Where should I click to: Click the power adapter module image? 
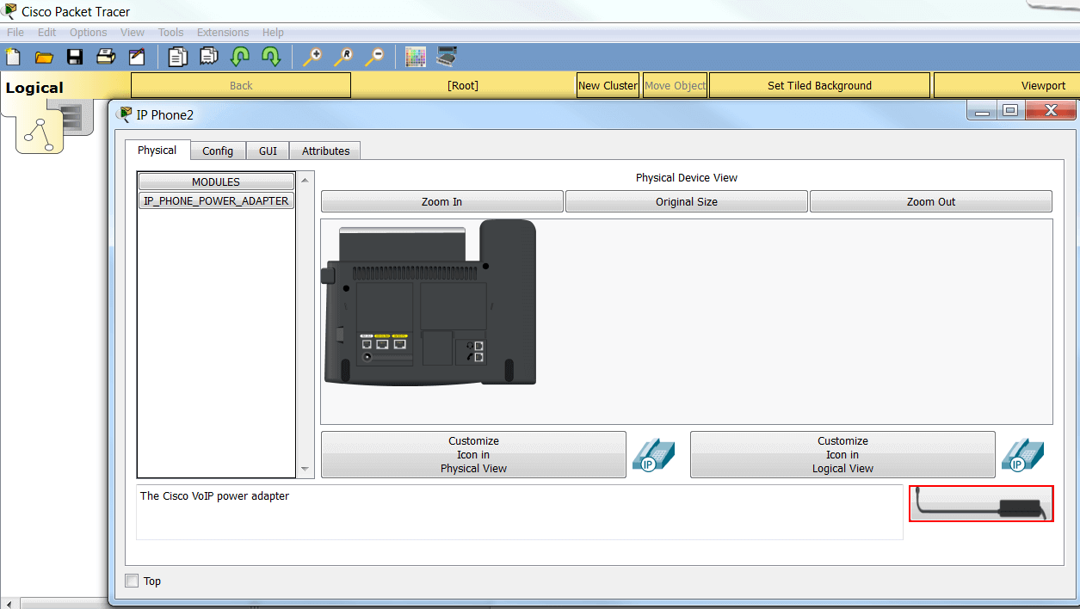coord(981,504)
